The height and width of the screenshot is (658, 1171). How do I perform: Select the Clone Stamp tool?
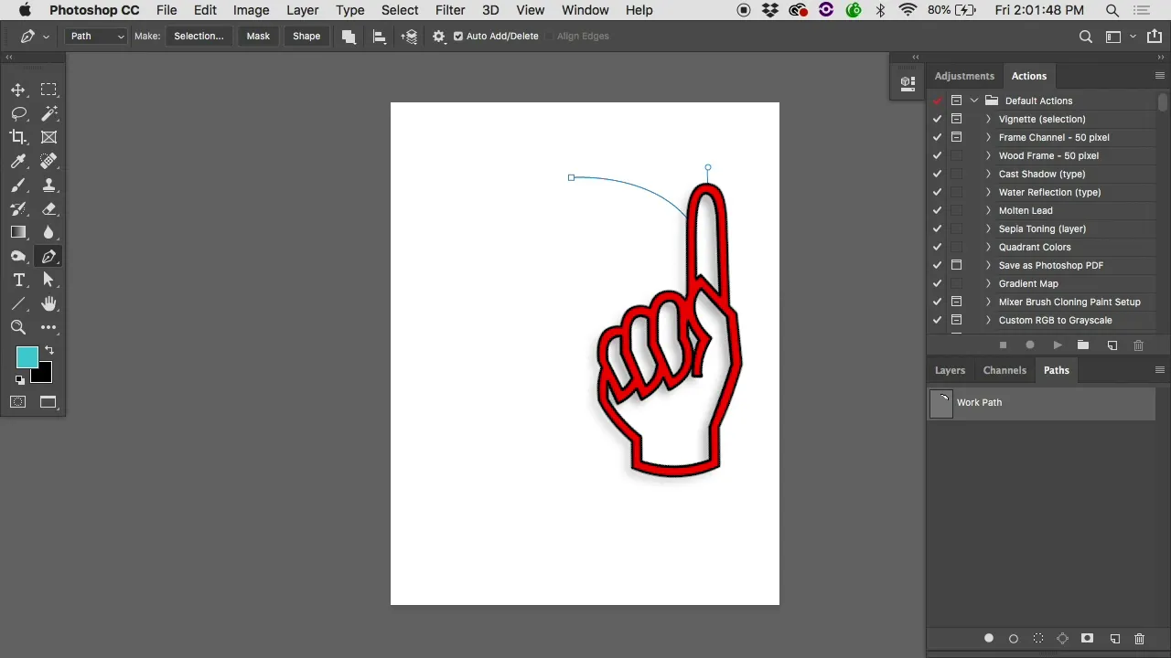(48, 185)
